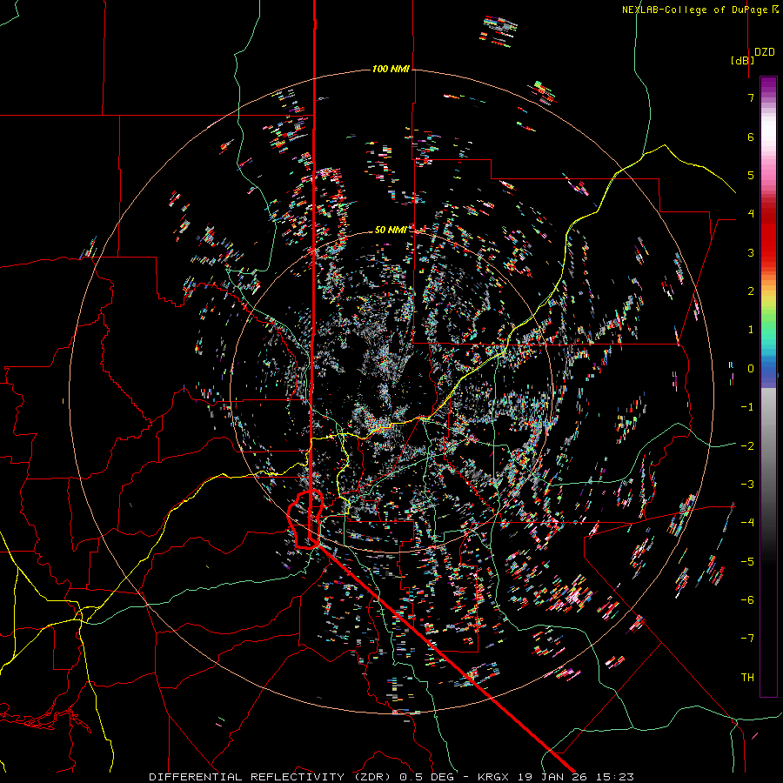Click the -1 dB tick on color scale
The image size is (783, 783).
(747, 407)
